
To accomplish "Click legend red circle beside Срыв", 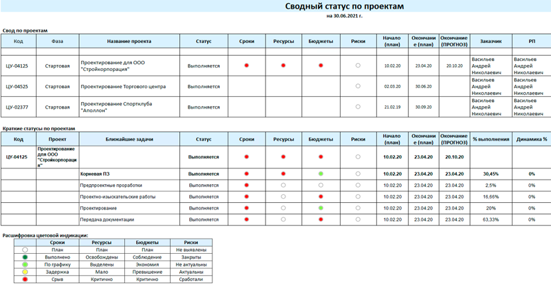I will tap(25, 280).
